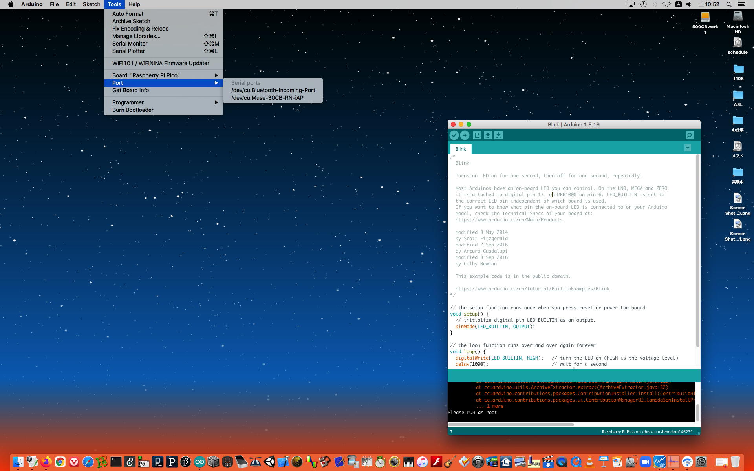
Task: Click the New sketch icon
Action: tap(477, 135)
